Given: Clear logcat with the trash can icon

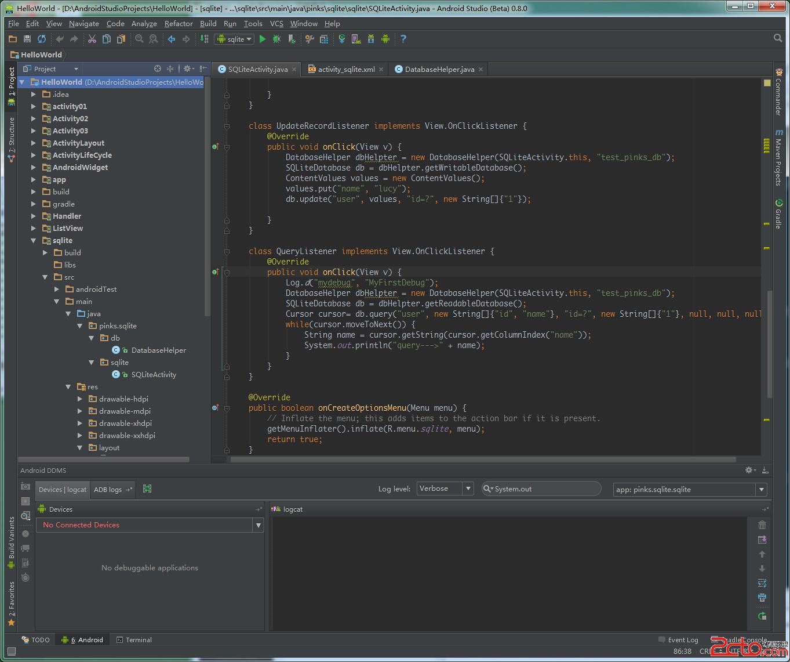Looking at the screenshot, I should [762, 525].
